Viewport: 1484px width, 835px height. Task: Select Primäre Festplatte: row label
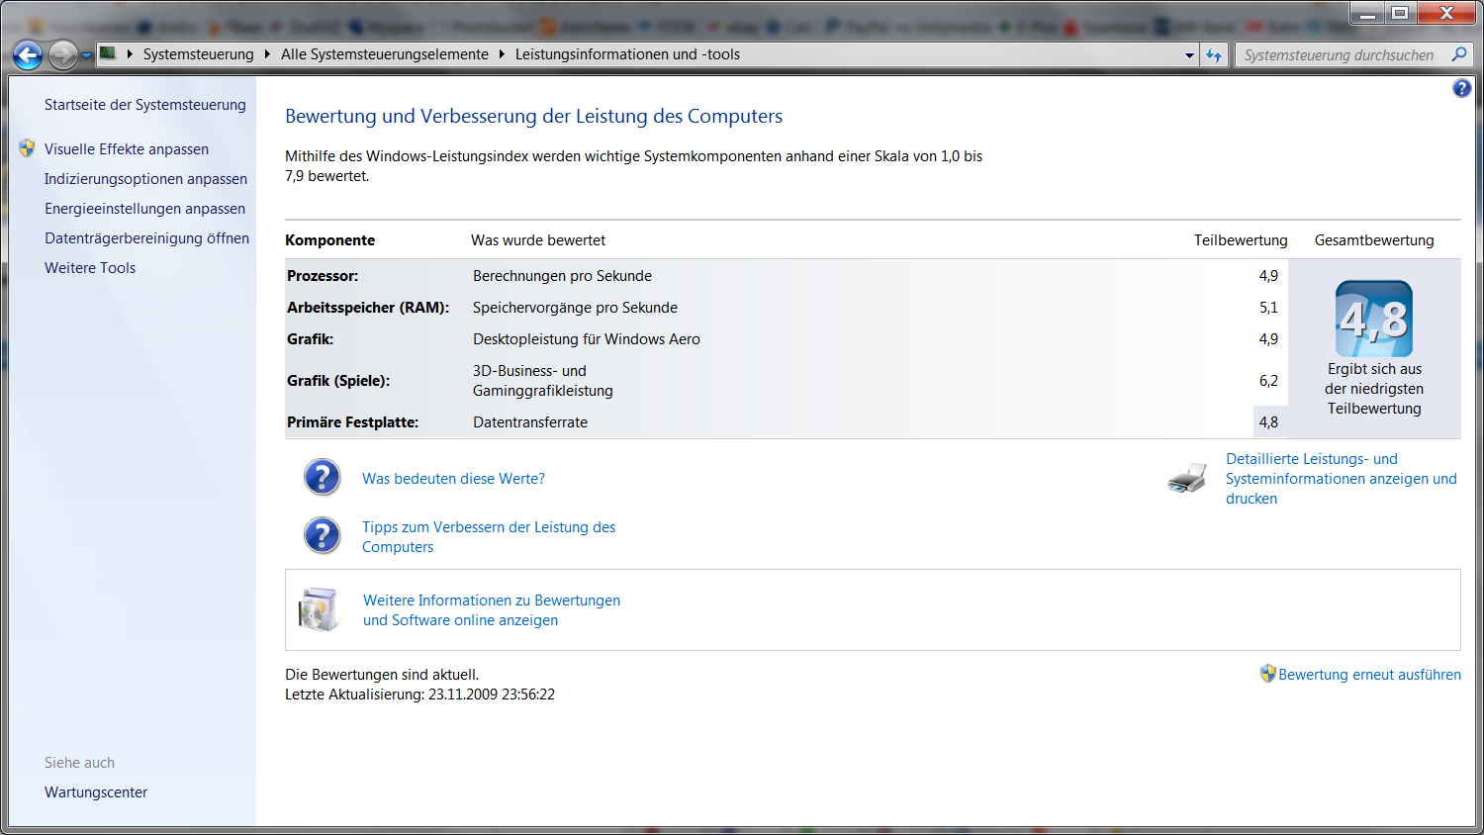pyautogui.click(x=352, y=422)
